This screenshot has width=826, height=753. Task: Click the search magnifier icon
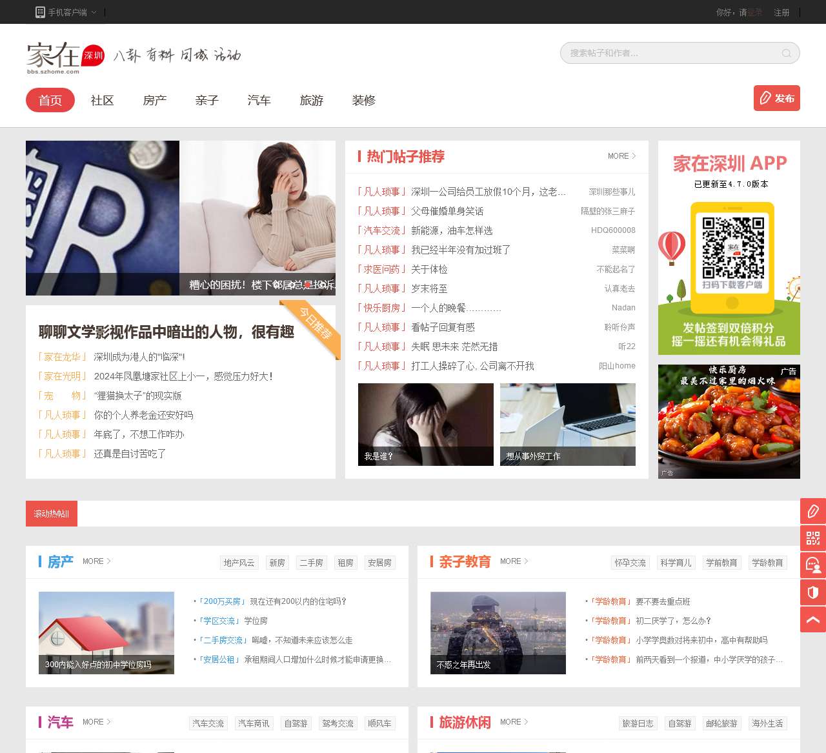[786, 54]
